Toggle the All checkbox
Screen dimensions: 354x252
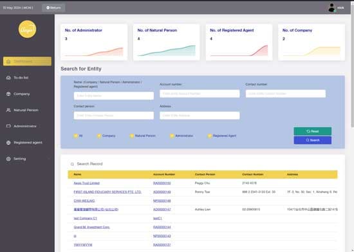76,136
